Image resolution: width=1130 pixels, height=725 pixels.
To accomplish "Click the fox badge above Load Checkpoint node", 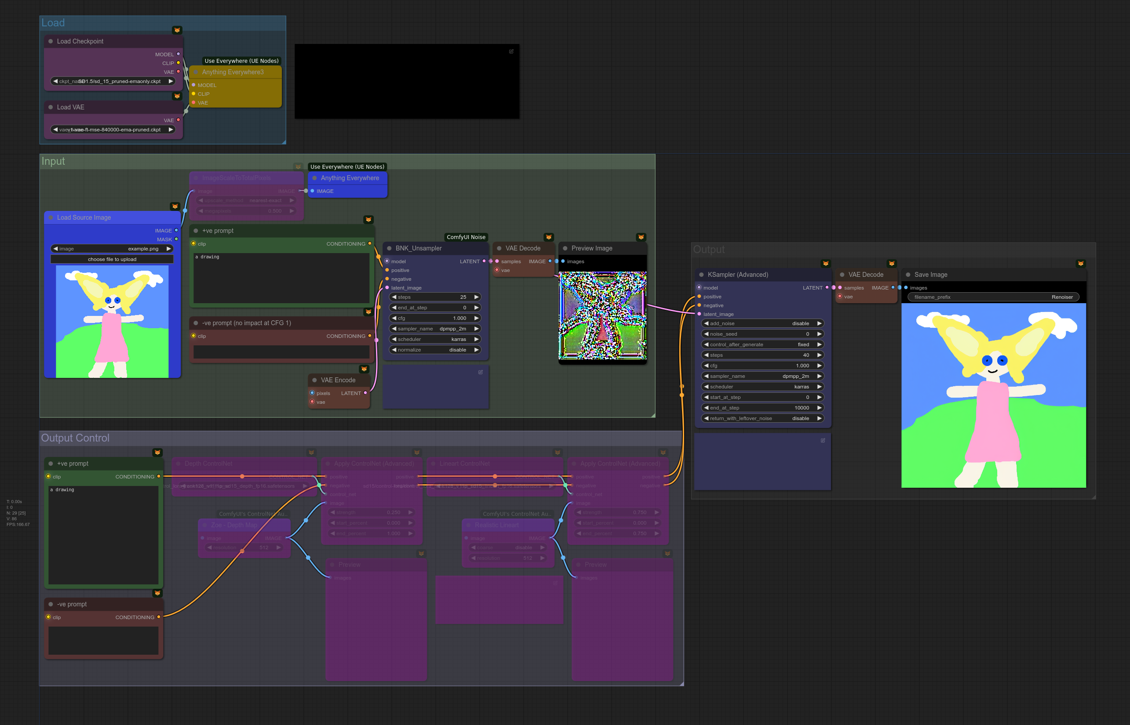I will click(x=177, y=30).
